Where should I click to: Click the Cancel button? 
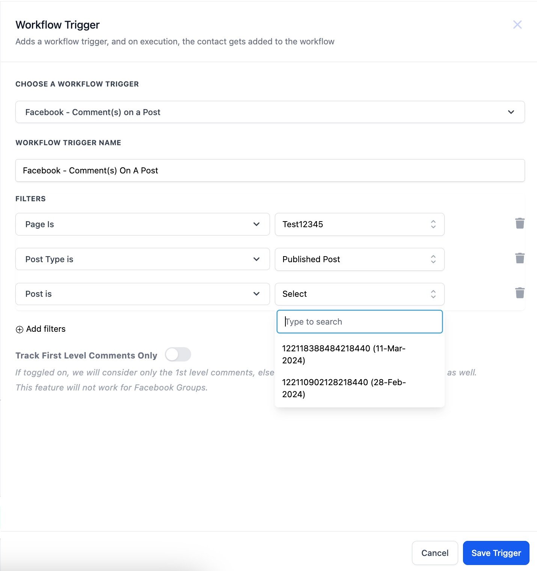434,553
